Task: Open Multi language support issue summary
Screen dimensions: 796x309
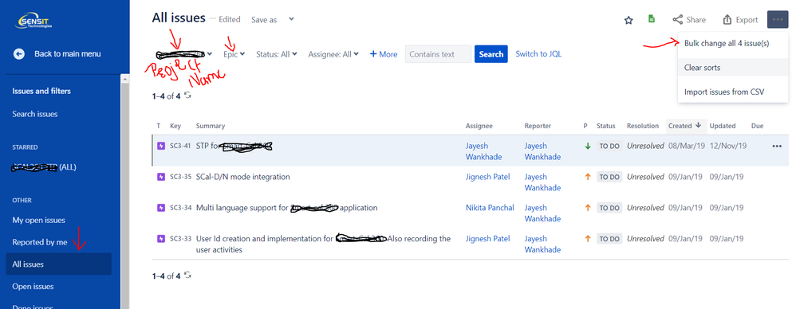Action: [x=286, y=208]
